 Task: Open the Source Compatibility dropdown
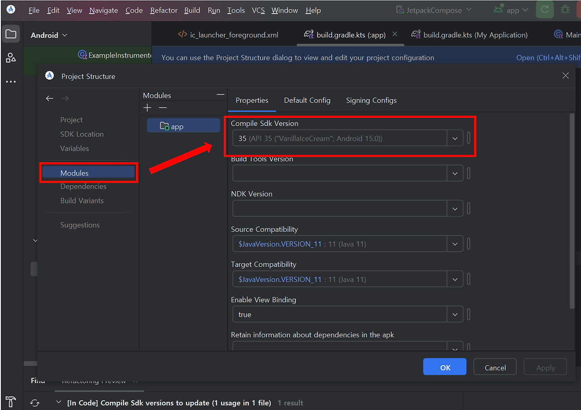click(x=455, y=244)
